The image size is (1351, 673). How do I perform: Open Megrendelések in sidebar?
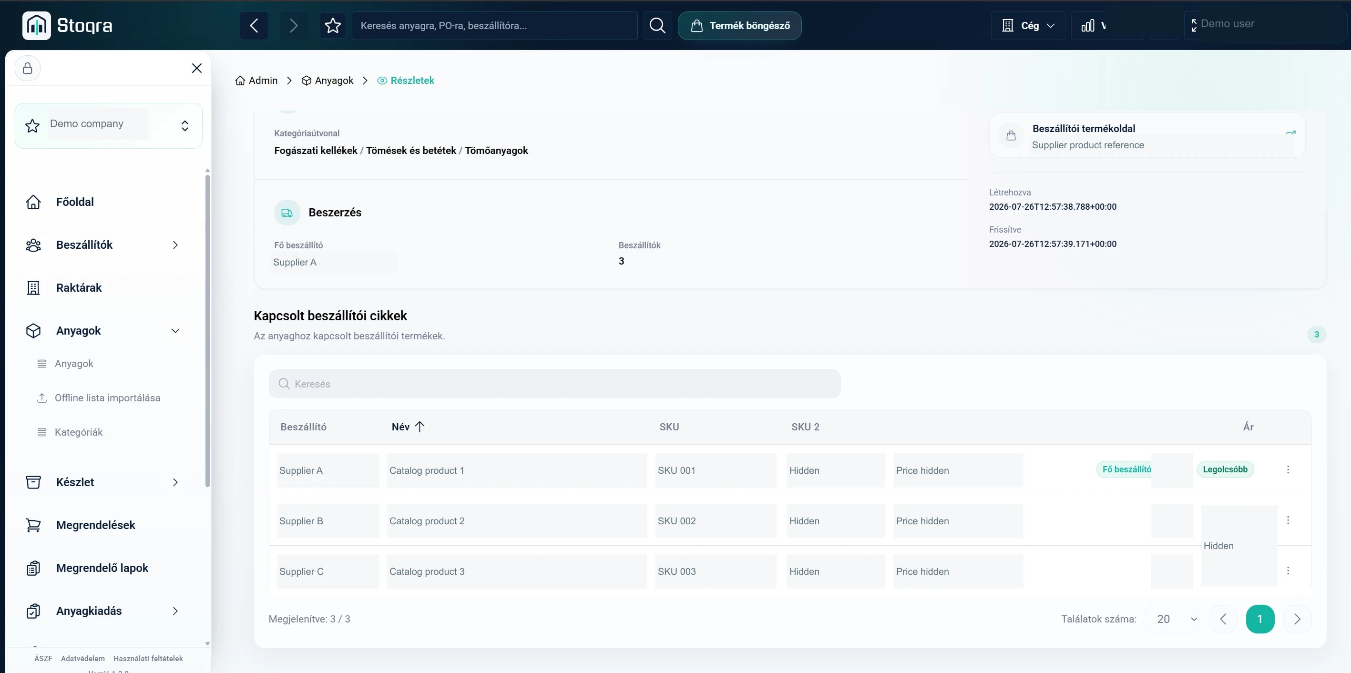[x=95, y=525]
